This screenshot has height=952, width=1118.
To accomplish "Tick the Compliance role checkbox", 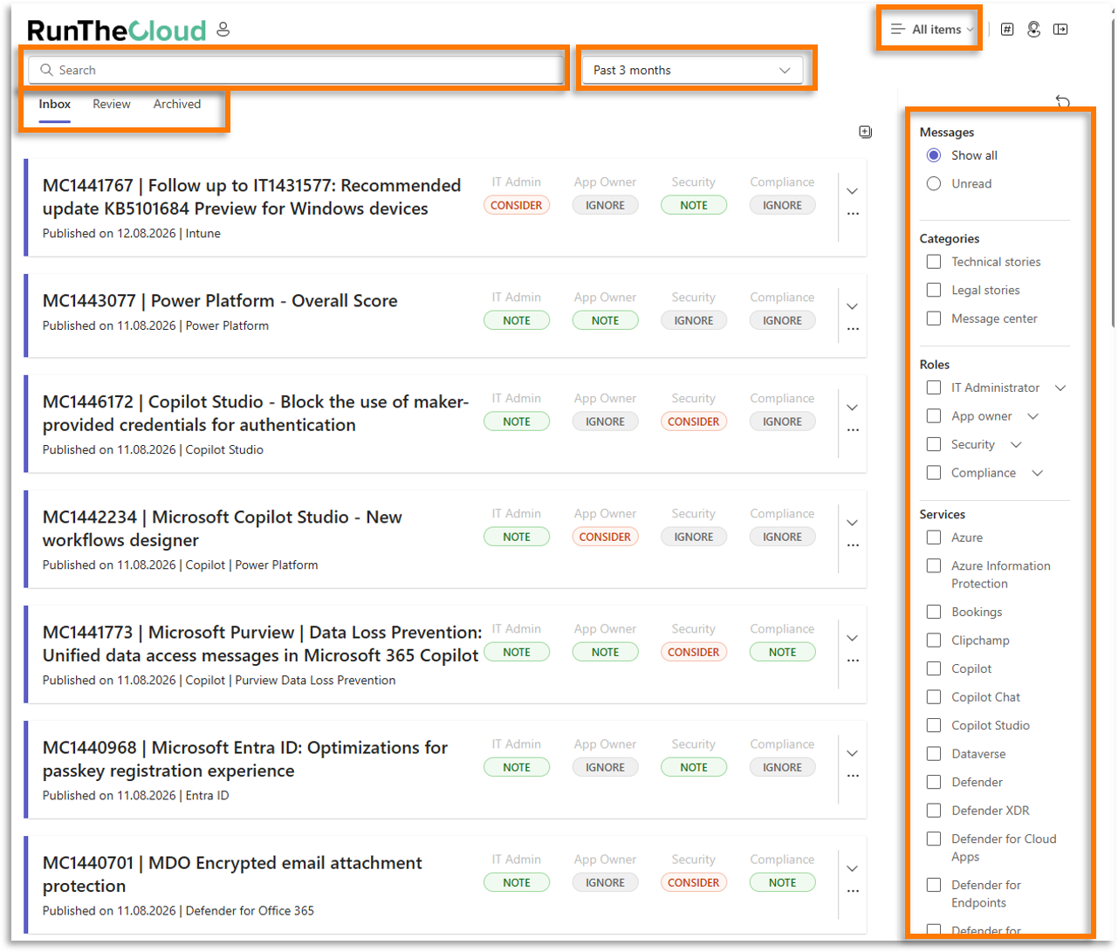I will [x=934, y=473].
